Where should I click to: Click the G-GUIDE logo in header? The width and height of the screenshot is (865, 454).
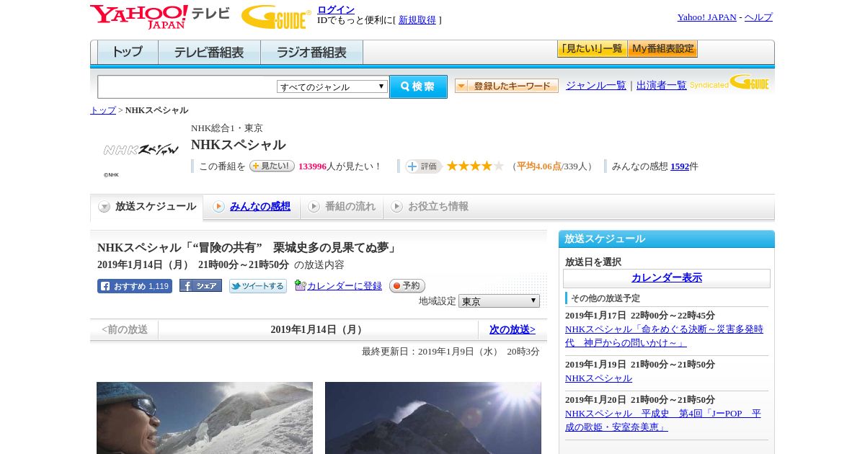(x=276, y=17)
